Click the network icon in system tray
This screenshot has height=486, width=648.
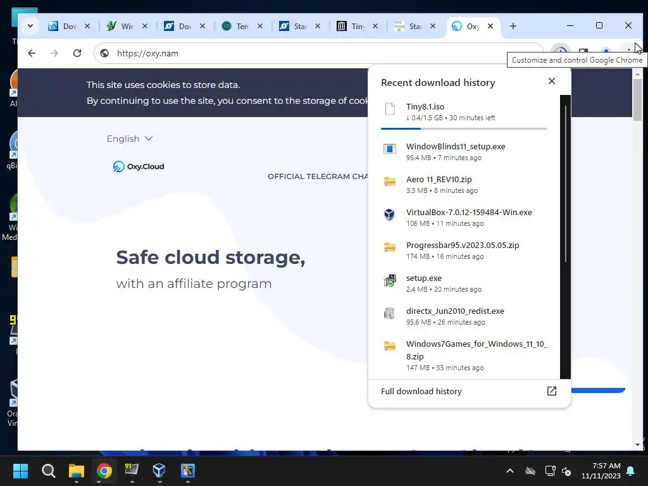coord(550,471)
